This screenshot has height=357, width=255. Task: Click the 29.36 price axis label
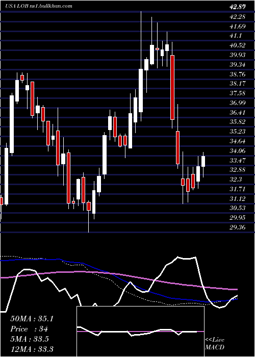tap(238, 227)
